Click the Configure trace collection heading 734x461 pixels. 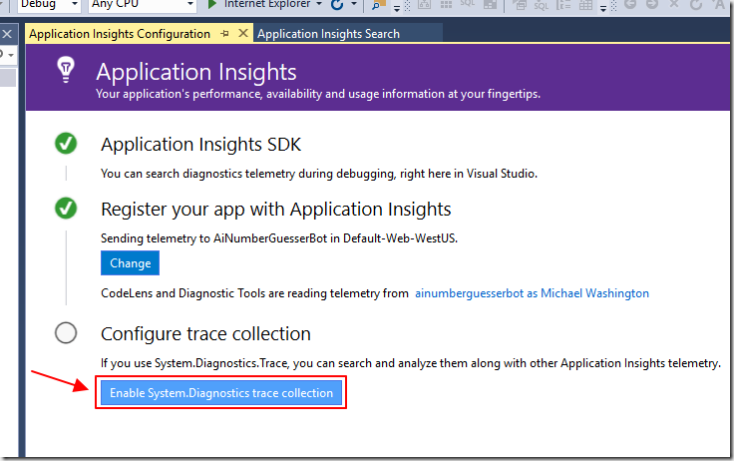[x=205, y=334]
